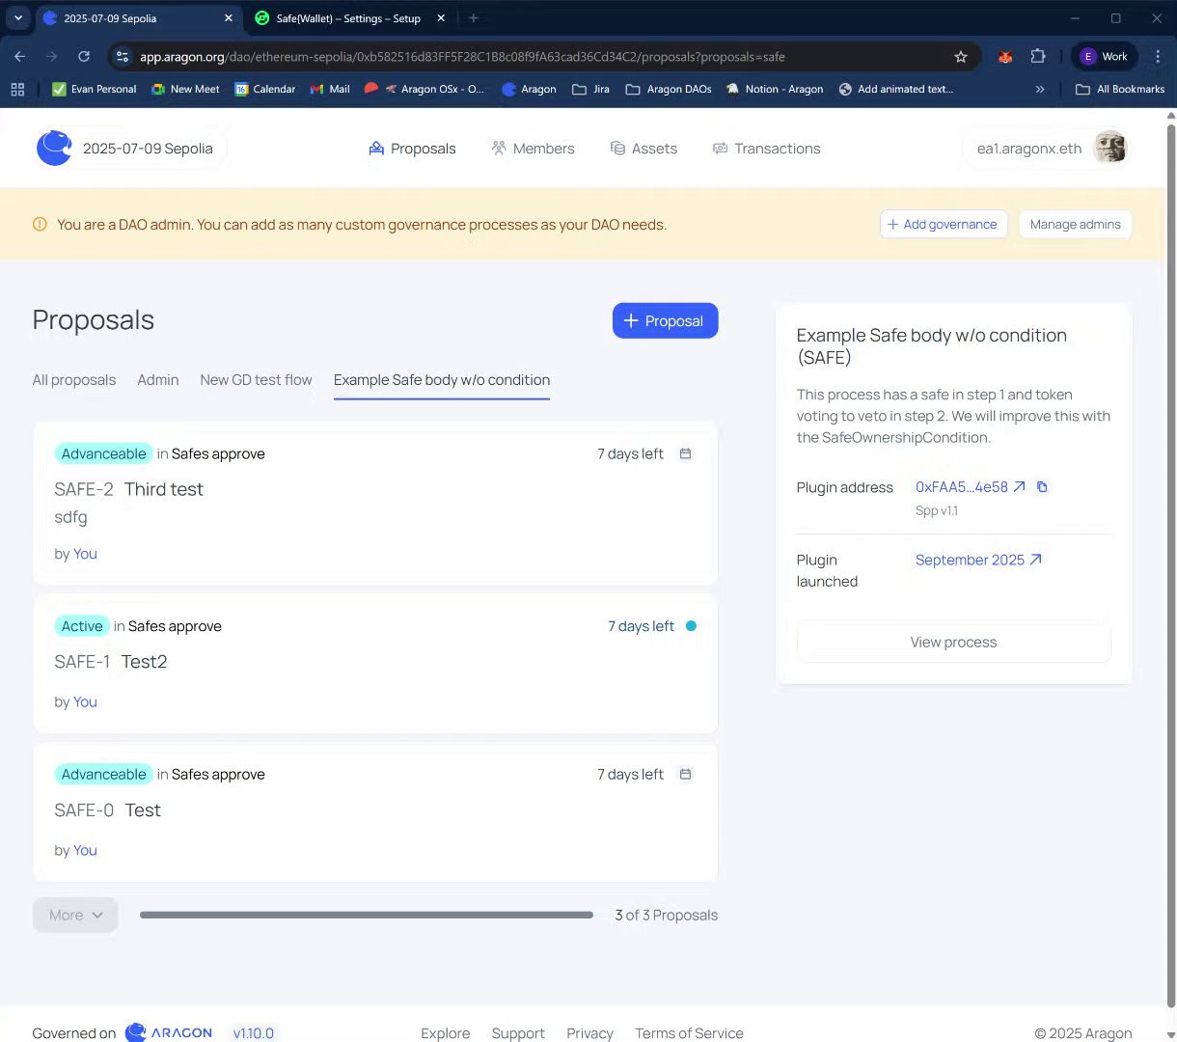
Task: Copy the plugin address
Action: pos(1042,487)
